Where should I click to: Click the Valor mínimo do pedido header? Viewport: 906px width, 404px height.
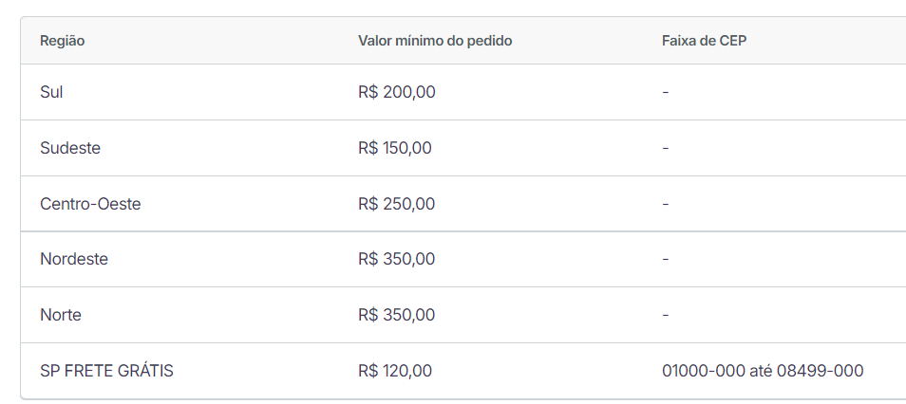(435, 42)
